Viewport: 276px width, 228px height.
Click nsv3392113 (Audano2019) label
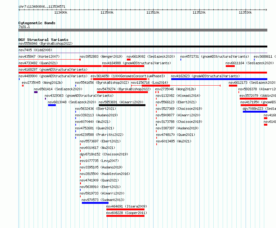tap(96, 115)
